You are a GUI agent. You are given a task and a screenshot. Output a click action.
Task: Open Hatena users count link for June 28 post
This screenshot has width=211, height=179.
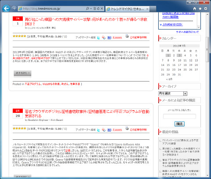(117, 130)
